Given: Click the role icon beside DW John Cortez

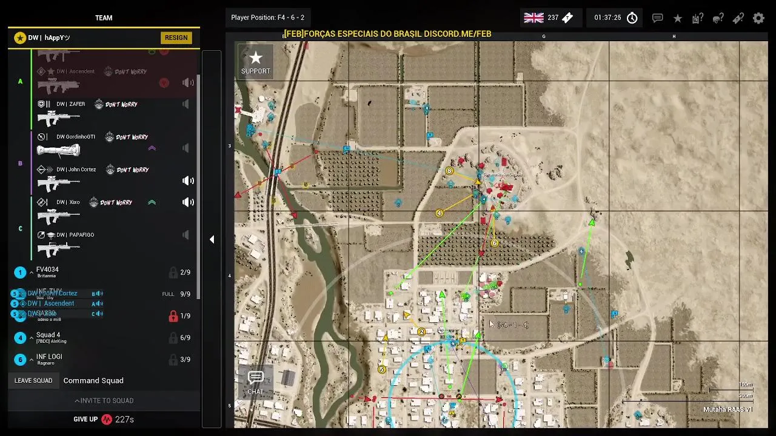Looking at the screenshot, I should [45, 170].
